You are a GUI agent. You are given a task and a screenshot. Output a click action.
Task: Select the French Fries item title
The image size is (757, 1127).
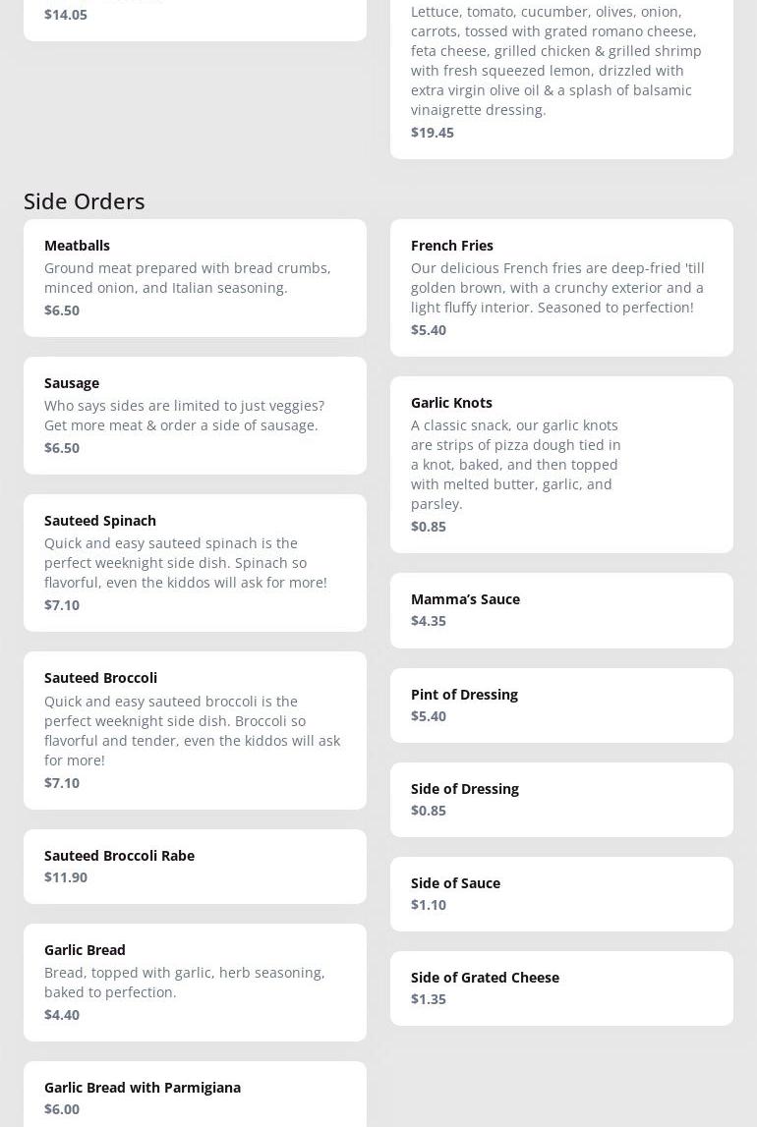(x=452, y=246)
